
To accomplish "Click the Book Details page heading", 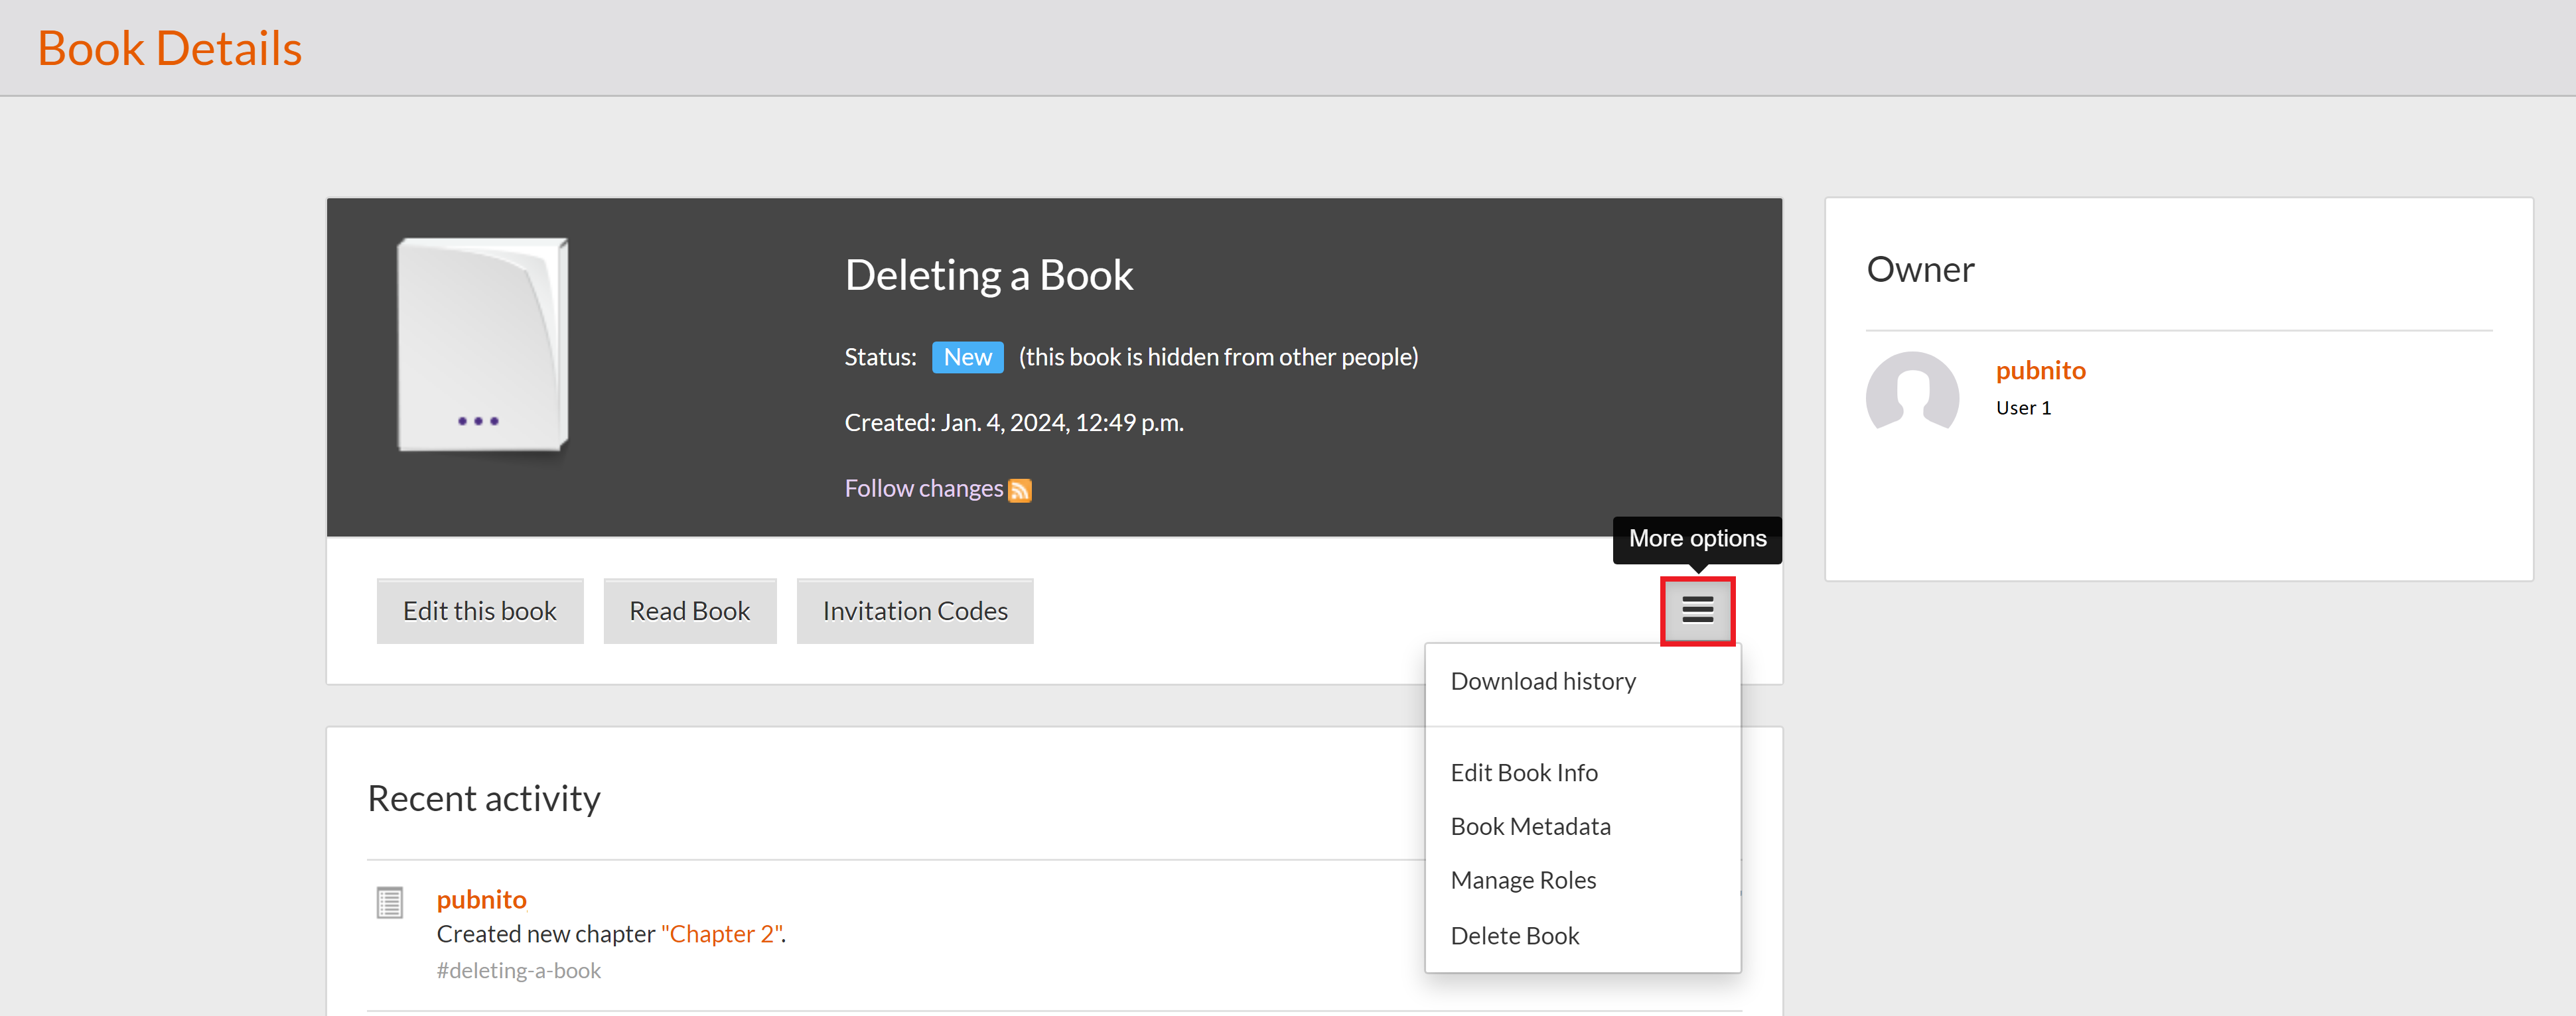I will [169, 48].
